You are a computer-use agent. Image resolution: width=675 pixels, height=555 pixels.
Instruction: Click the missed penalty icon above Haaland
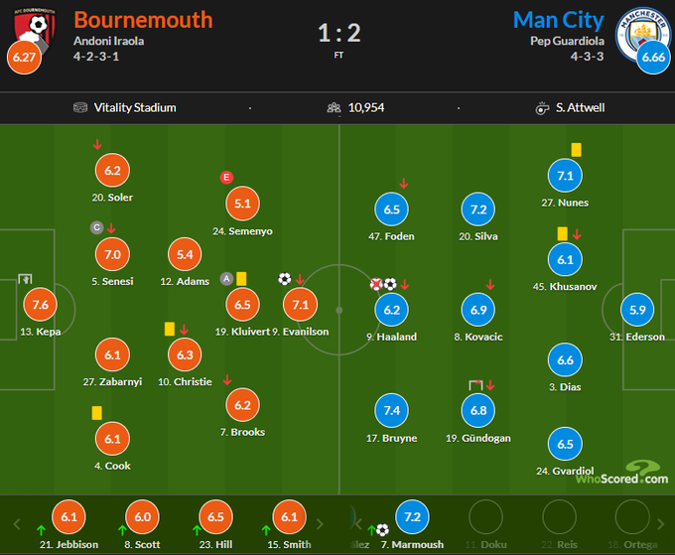(x=376, y=284)
